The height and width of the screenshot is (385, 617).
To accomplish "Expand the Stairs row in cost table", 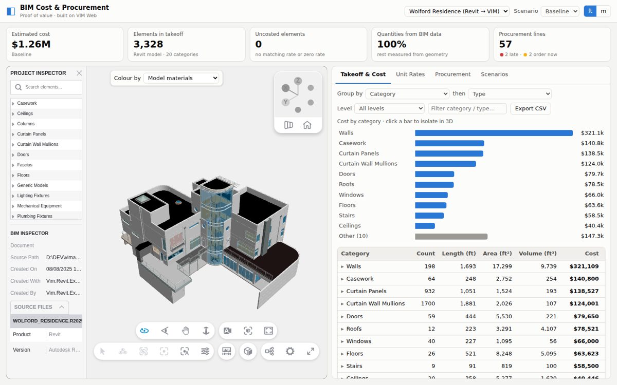I will [x=342, y=367].
